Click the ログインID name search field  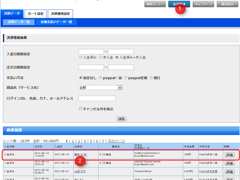coord(97,98)
